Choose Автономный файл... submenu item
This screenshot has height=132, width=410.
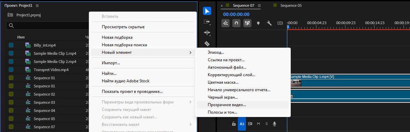[x=227, y=67]
